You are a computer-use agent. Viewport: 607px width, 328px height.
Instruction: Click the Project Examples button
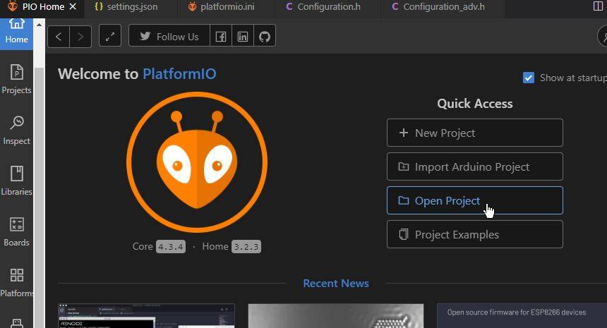point(474,234)
